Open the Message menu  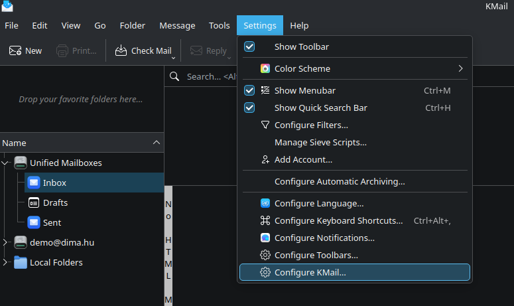click(x=177, y=25)
